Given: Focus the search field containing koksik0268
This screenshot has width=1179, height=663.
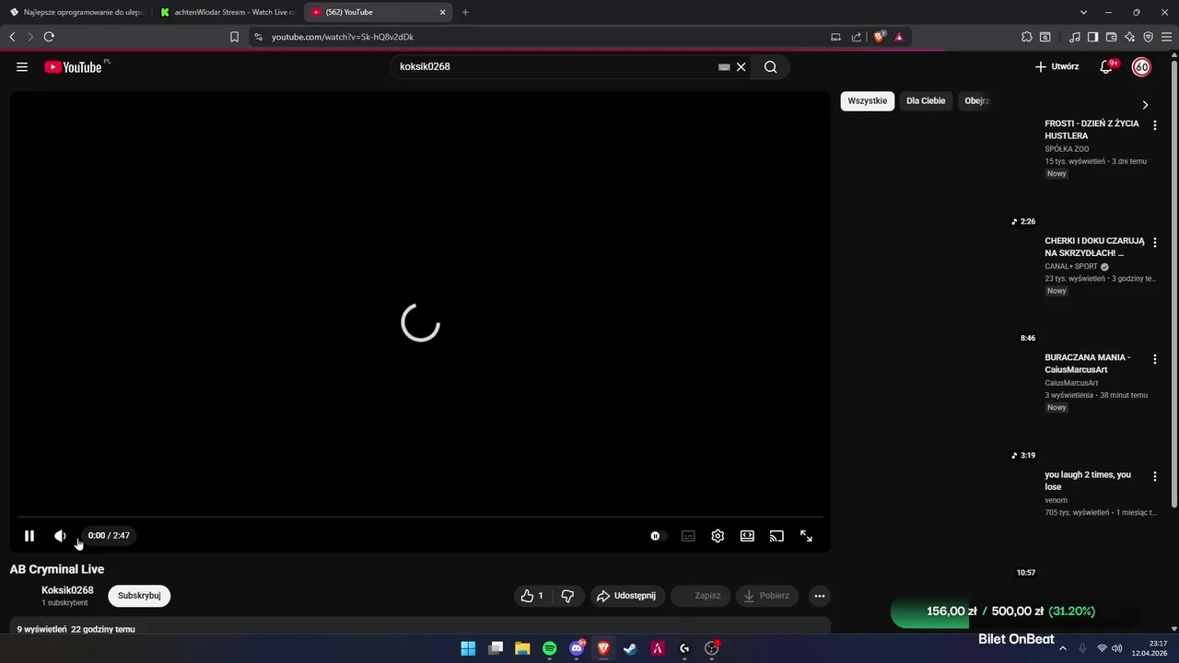Looking at the screenshot, I should 555,66.
